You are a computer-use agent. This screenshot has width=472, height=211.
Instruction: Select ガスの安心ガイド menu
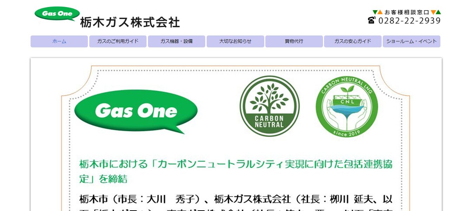353,41
